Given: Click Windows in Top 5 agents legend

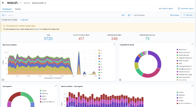Looking at the screenshot, I should [44, 93].
